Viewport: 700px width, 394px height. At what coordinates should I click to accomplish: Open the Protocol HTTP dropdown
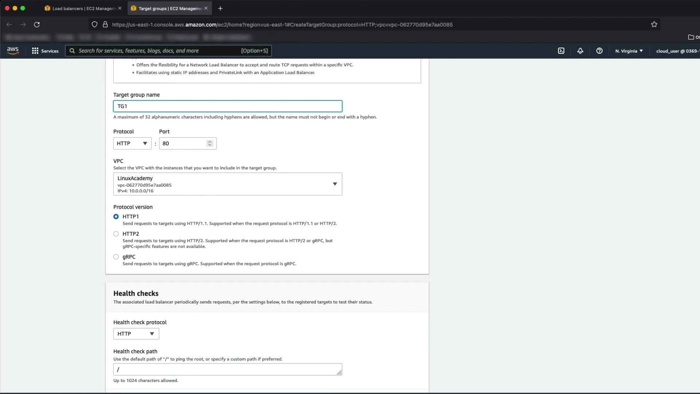[x=132, y=143]
